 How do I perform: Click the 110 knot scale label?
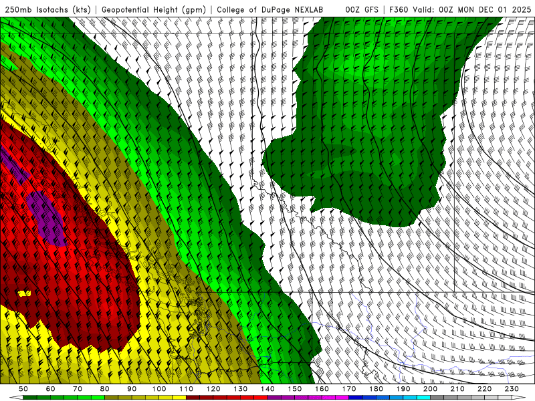[187, 389]
